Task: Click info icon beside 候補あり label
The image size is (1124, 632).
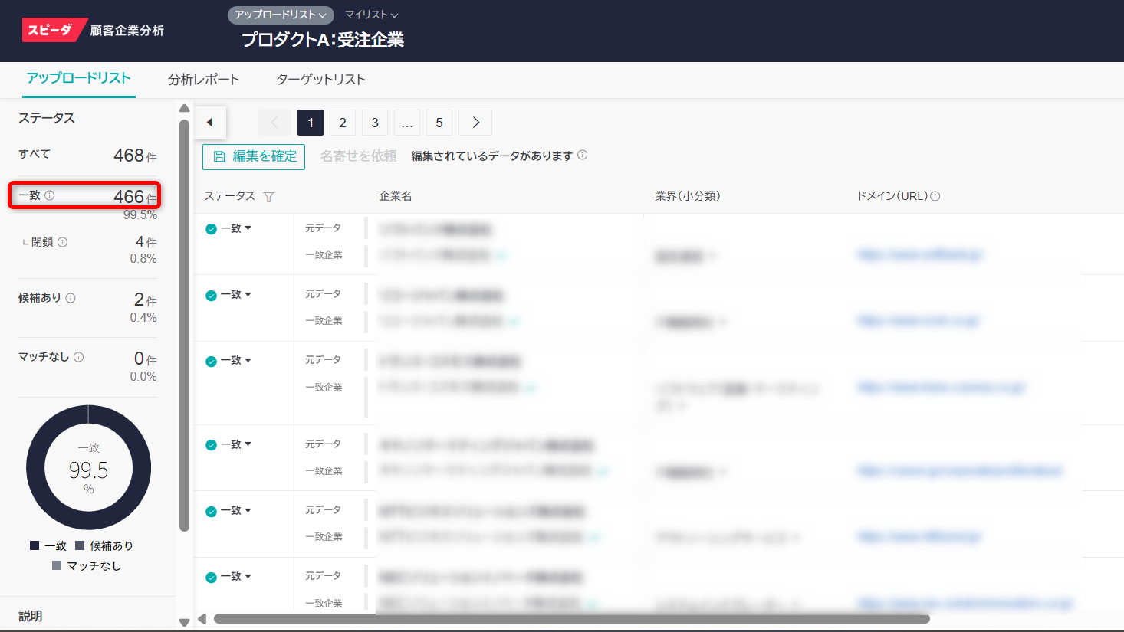Action: (x=71, y=298)
